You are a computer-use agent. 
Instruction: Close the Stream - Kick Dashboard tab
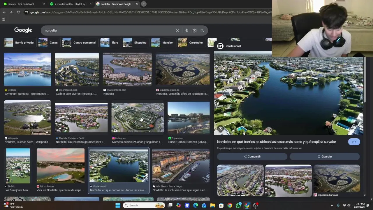pyautogui.click(x=44, y=4)
